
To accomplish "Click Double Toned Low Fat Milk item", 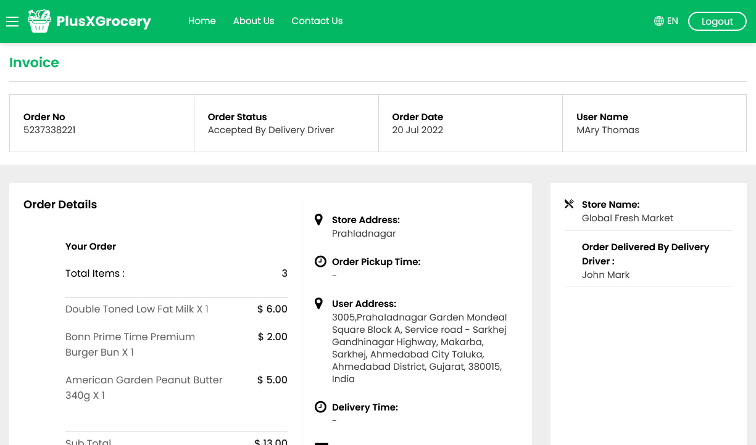I will point(137,309).
